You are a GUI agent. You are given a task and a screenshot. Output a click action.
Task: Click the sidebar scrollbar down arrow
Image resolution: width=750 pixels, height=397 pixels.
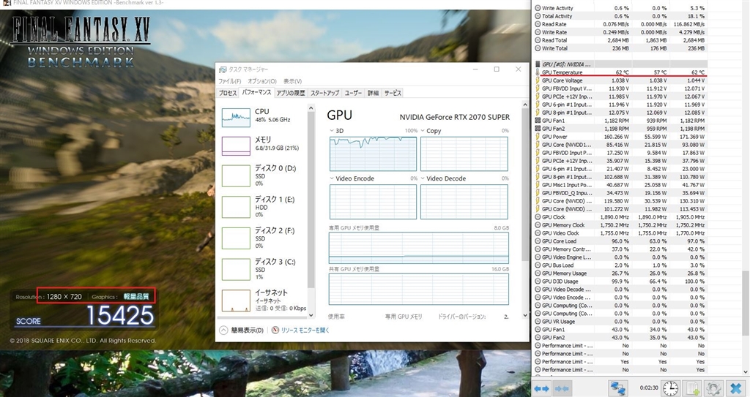(x=311, y=315)
